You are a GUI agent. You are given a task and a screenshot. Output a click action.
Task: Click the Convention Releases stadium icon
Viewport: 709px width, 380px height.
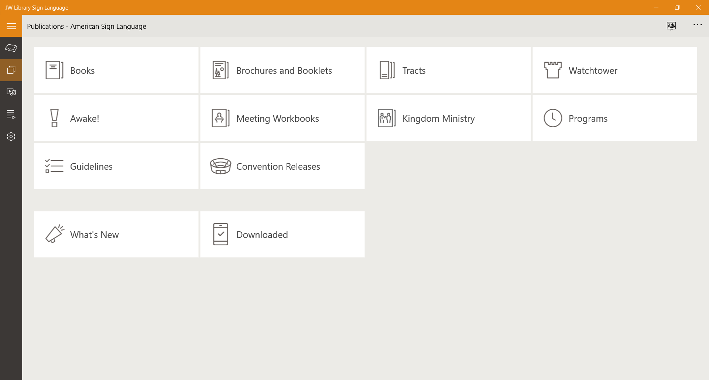[x=220, y=166]
